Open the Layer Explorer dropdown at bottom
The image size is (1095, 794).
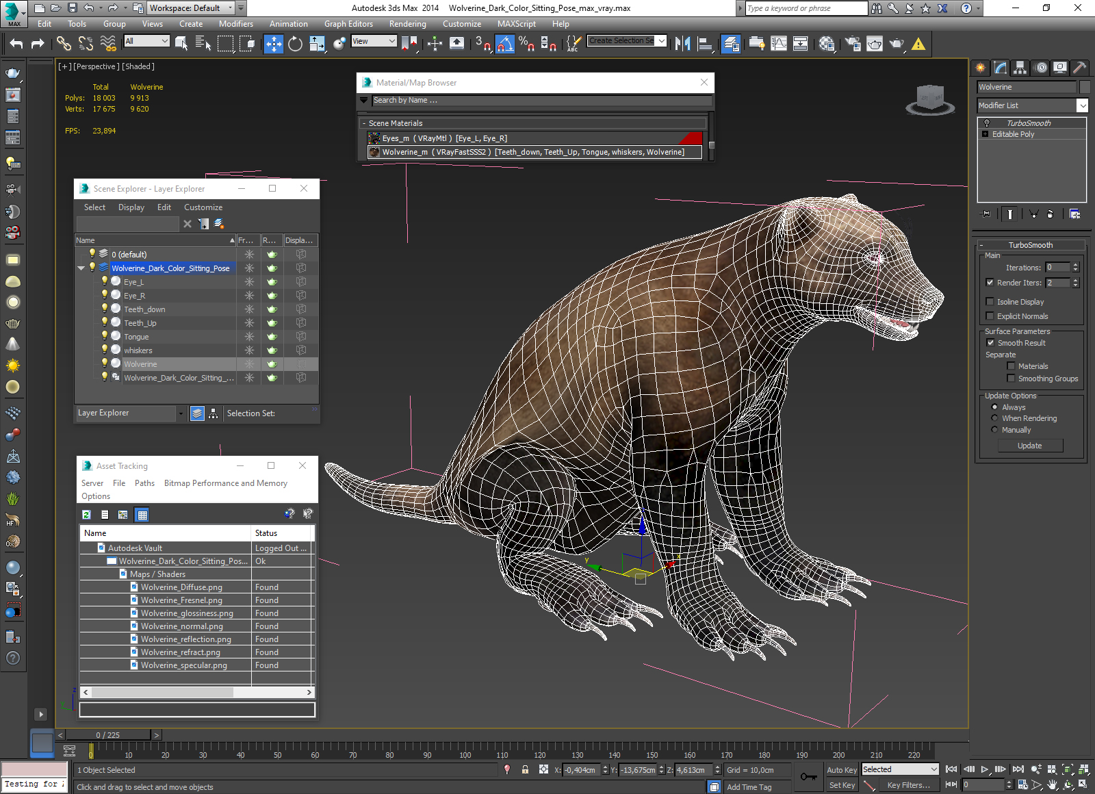[x=181, y=413]
